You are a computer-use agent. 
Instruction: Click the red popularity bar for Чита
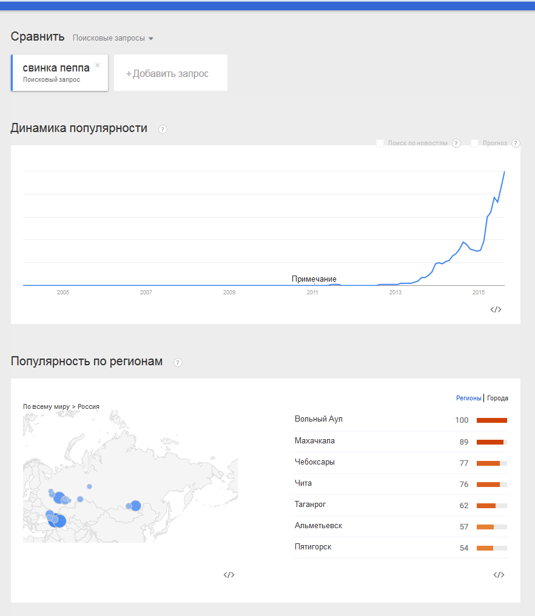pos(488,484)
